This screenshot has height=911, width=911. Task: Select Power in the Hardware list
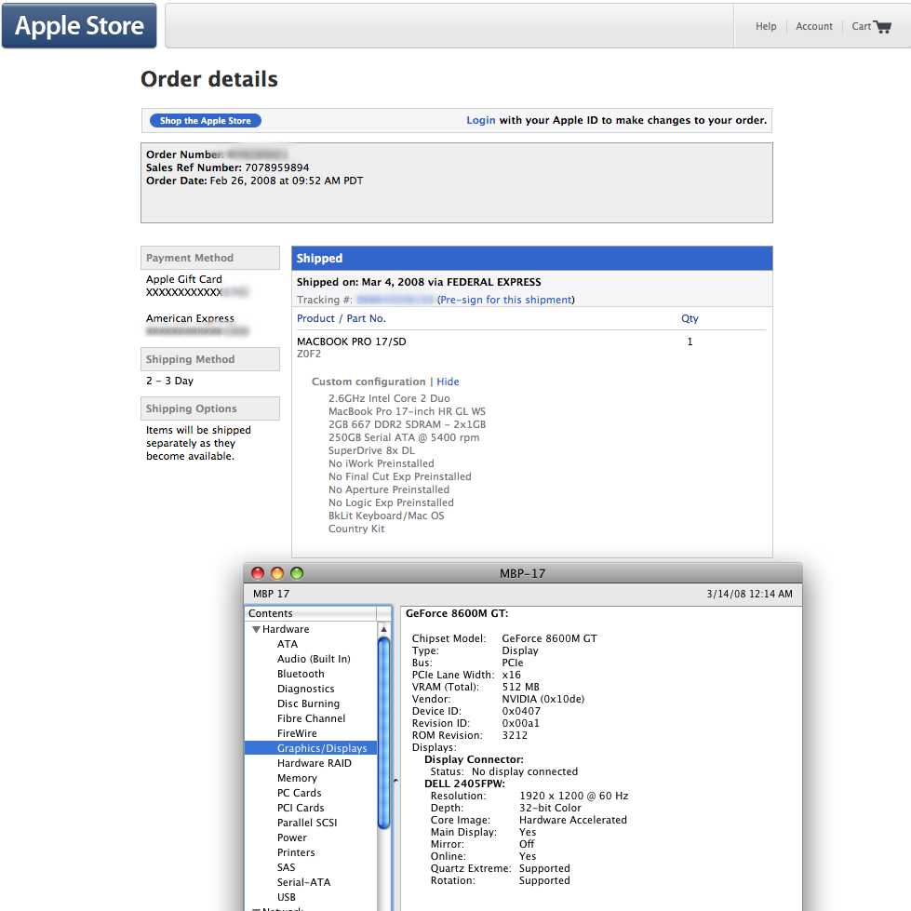point(291,837)
